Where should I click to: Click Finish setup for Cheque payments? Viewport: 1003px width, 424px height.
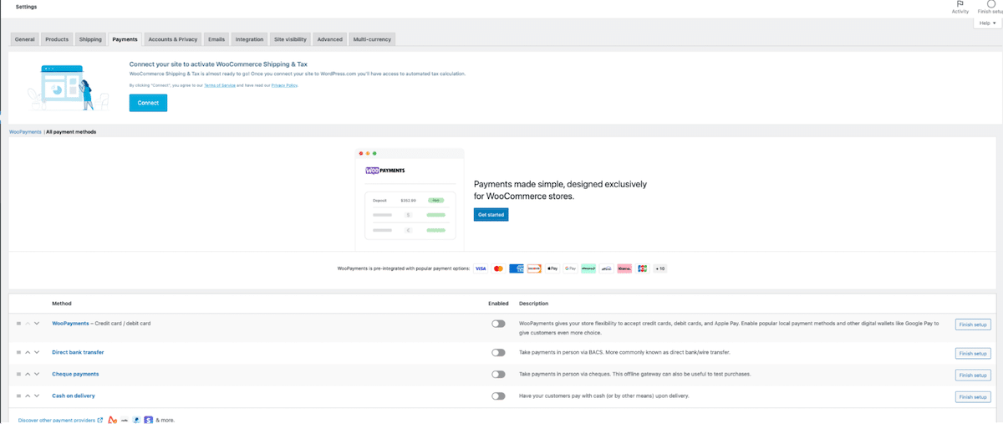click(973, 375)
